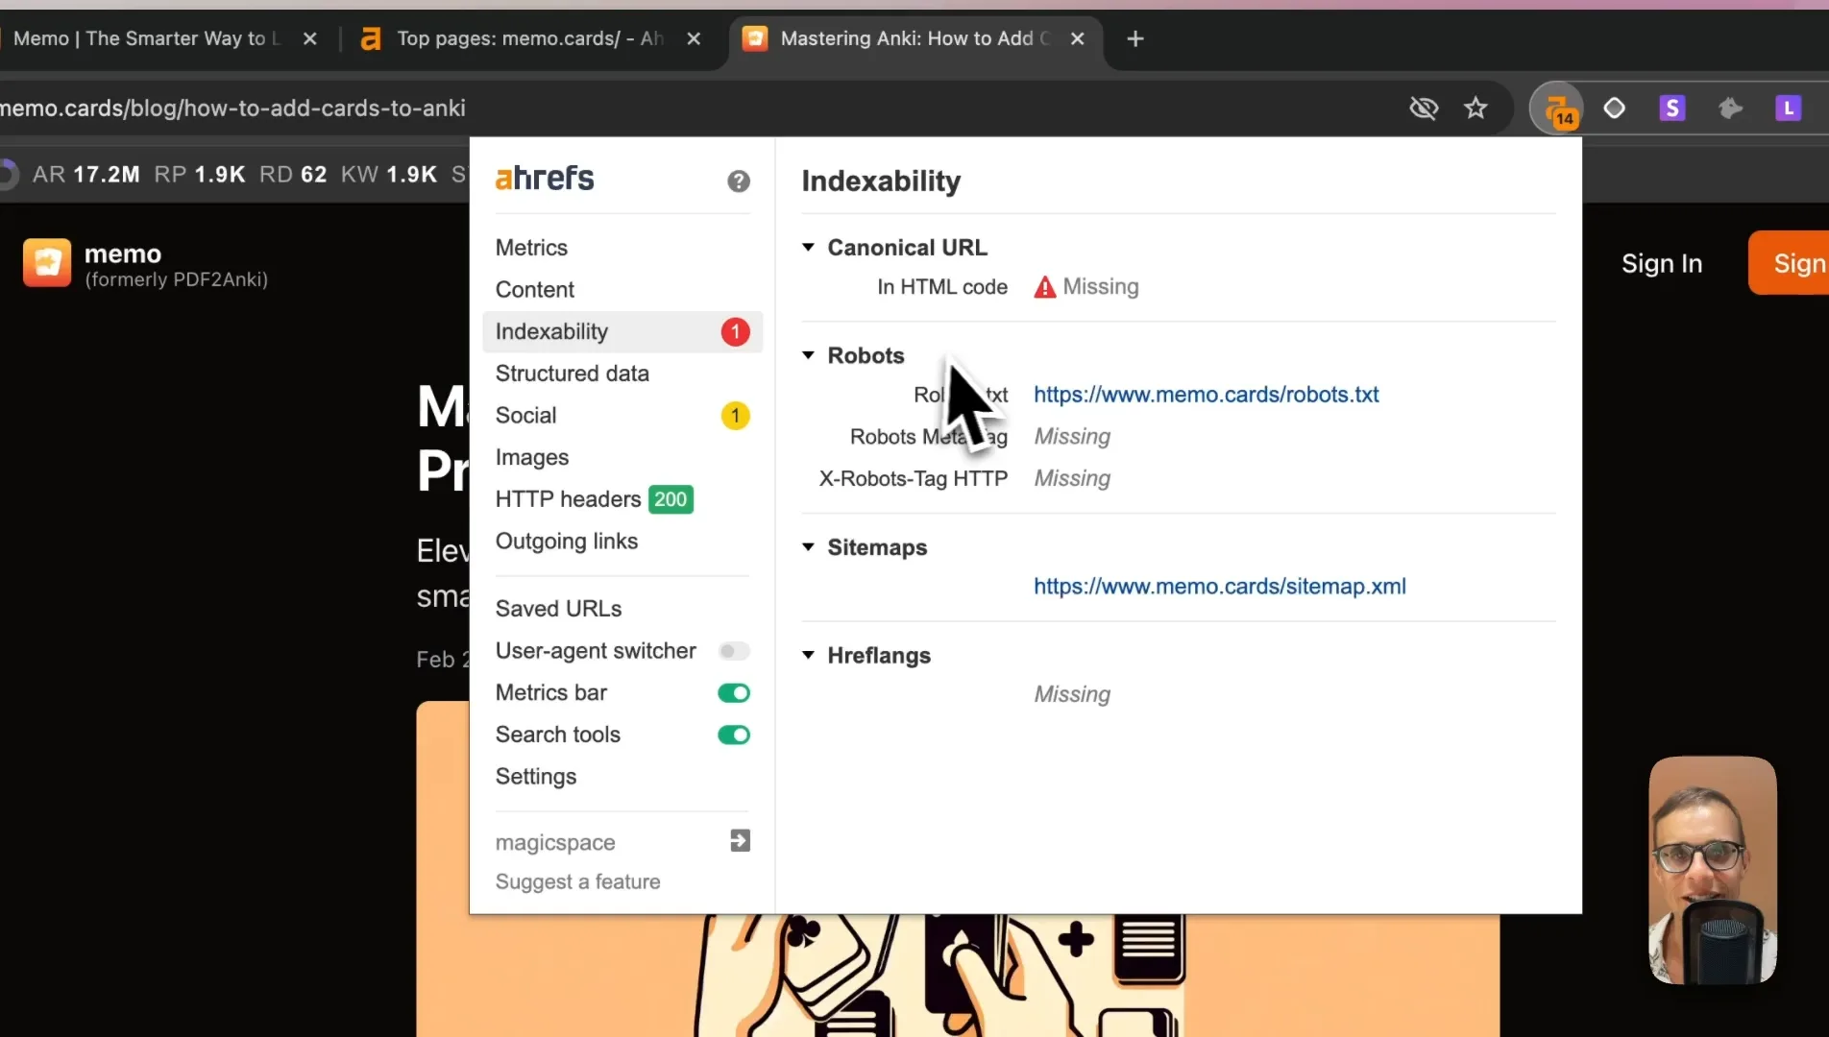Collapse the Robots section
This screenshot has height=1037, width=1829.
[x=808, y=355]
